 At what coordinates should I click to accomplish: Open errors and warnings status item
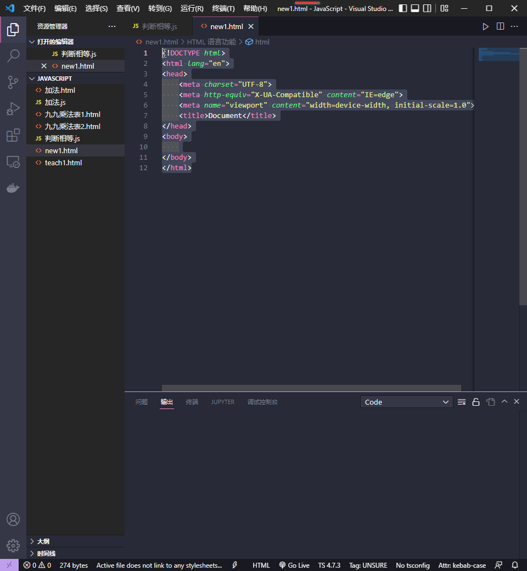tap(37, 565)
